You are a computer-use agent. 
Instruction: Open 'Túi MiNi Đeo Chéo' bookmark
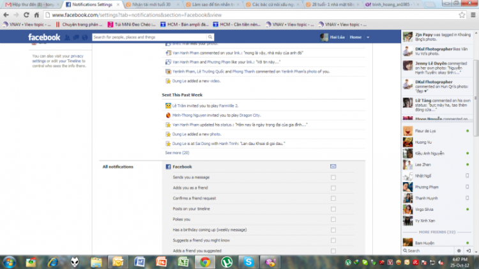(132, 24)
